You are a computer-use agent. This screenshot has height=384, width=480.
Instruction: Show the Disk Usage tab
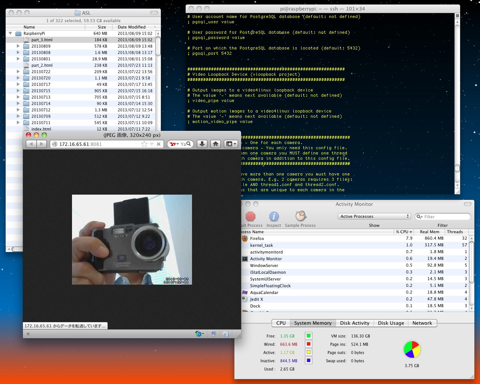pyautogui.click(x=391, y=323)
